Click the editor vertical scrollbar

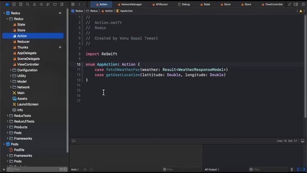(305, 67)
